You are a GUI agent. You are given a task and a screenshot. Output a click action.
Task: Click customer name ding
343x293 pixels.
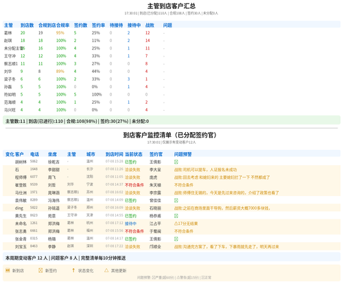(19, 208)
